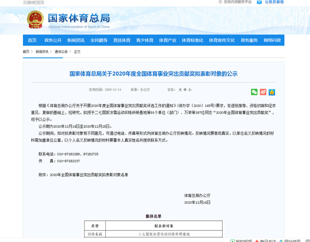Screen dimensions: 310x242
Task: Click 每日关注 icon in bottom bar
Action: (257, 240)
